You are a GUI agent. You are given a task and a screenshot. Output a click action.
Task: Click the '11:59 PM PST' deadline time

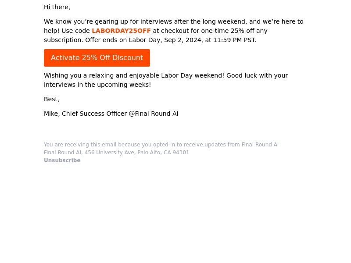pos(235,40)
